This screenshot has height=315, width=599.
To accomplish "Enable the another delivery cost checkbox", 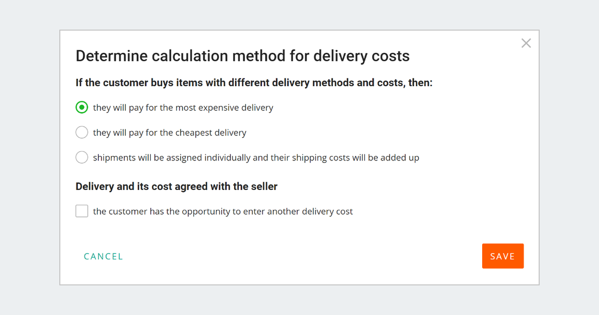I will coord(82,211).
